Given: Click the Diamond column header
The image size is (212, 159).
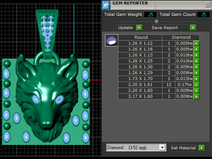Looking at the screenshot, I should click(181, 37).
